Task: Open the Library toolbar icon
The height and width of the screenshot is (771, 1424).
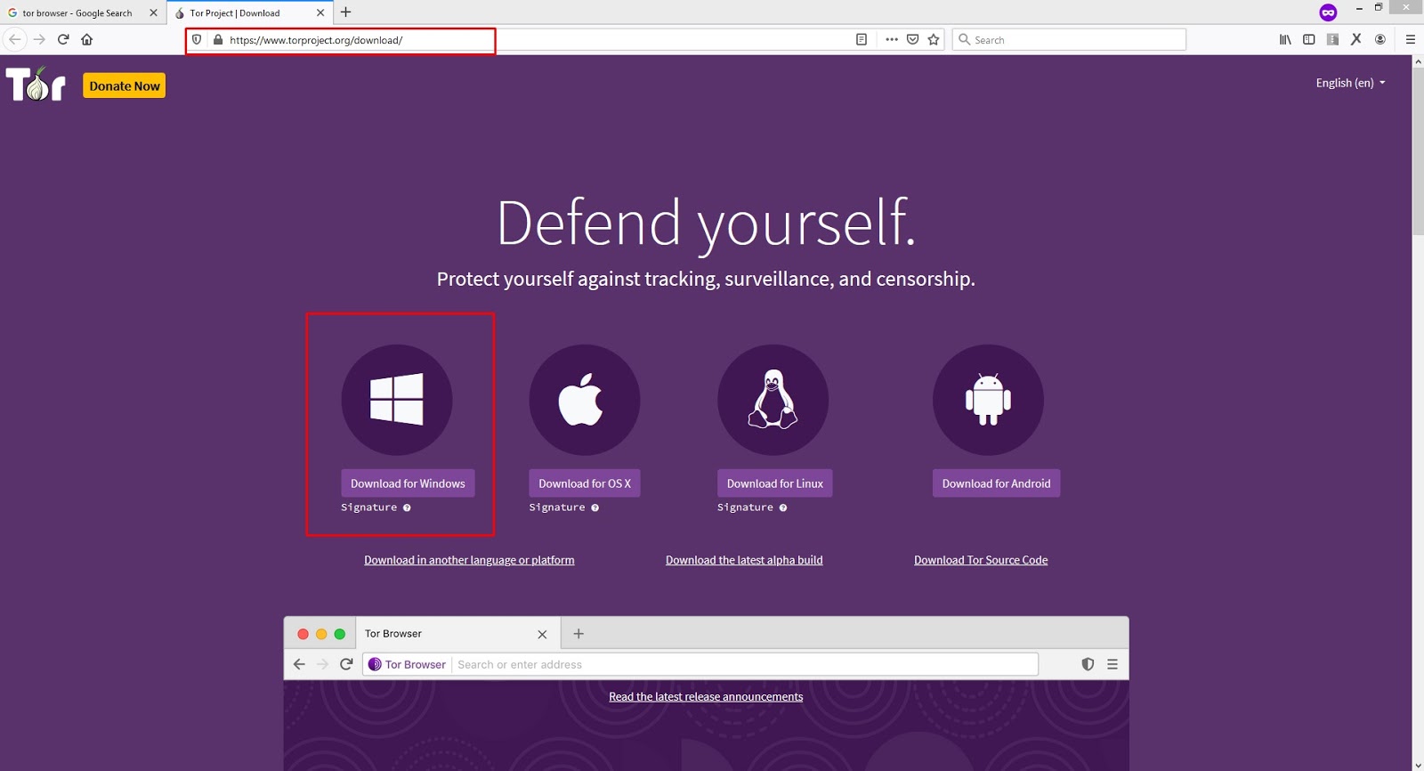Action: click(1285, 39)
